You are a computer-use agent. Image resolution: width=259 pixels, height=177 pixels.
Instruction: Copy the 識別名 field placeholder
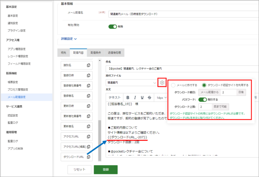coord(88,65)
